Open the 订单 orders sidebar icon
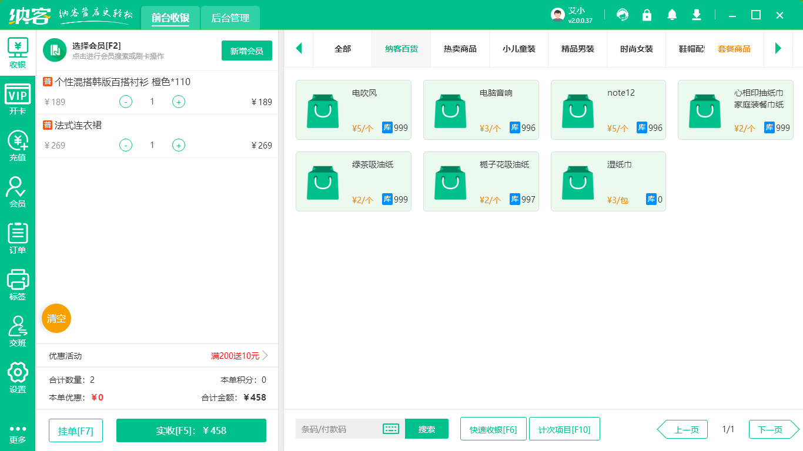The height and width of the screenshot is (451, 803). pos(18,238)
